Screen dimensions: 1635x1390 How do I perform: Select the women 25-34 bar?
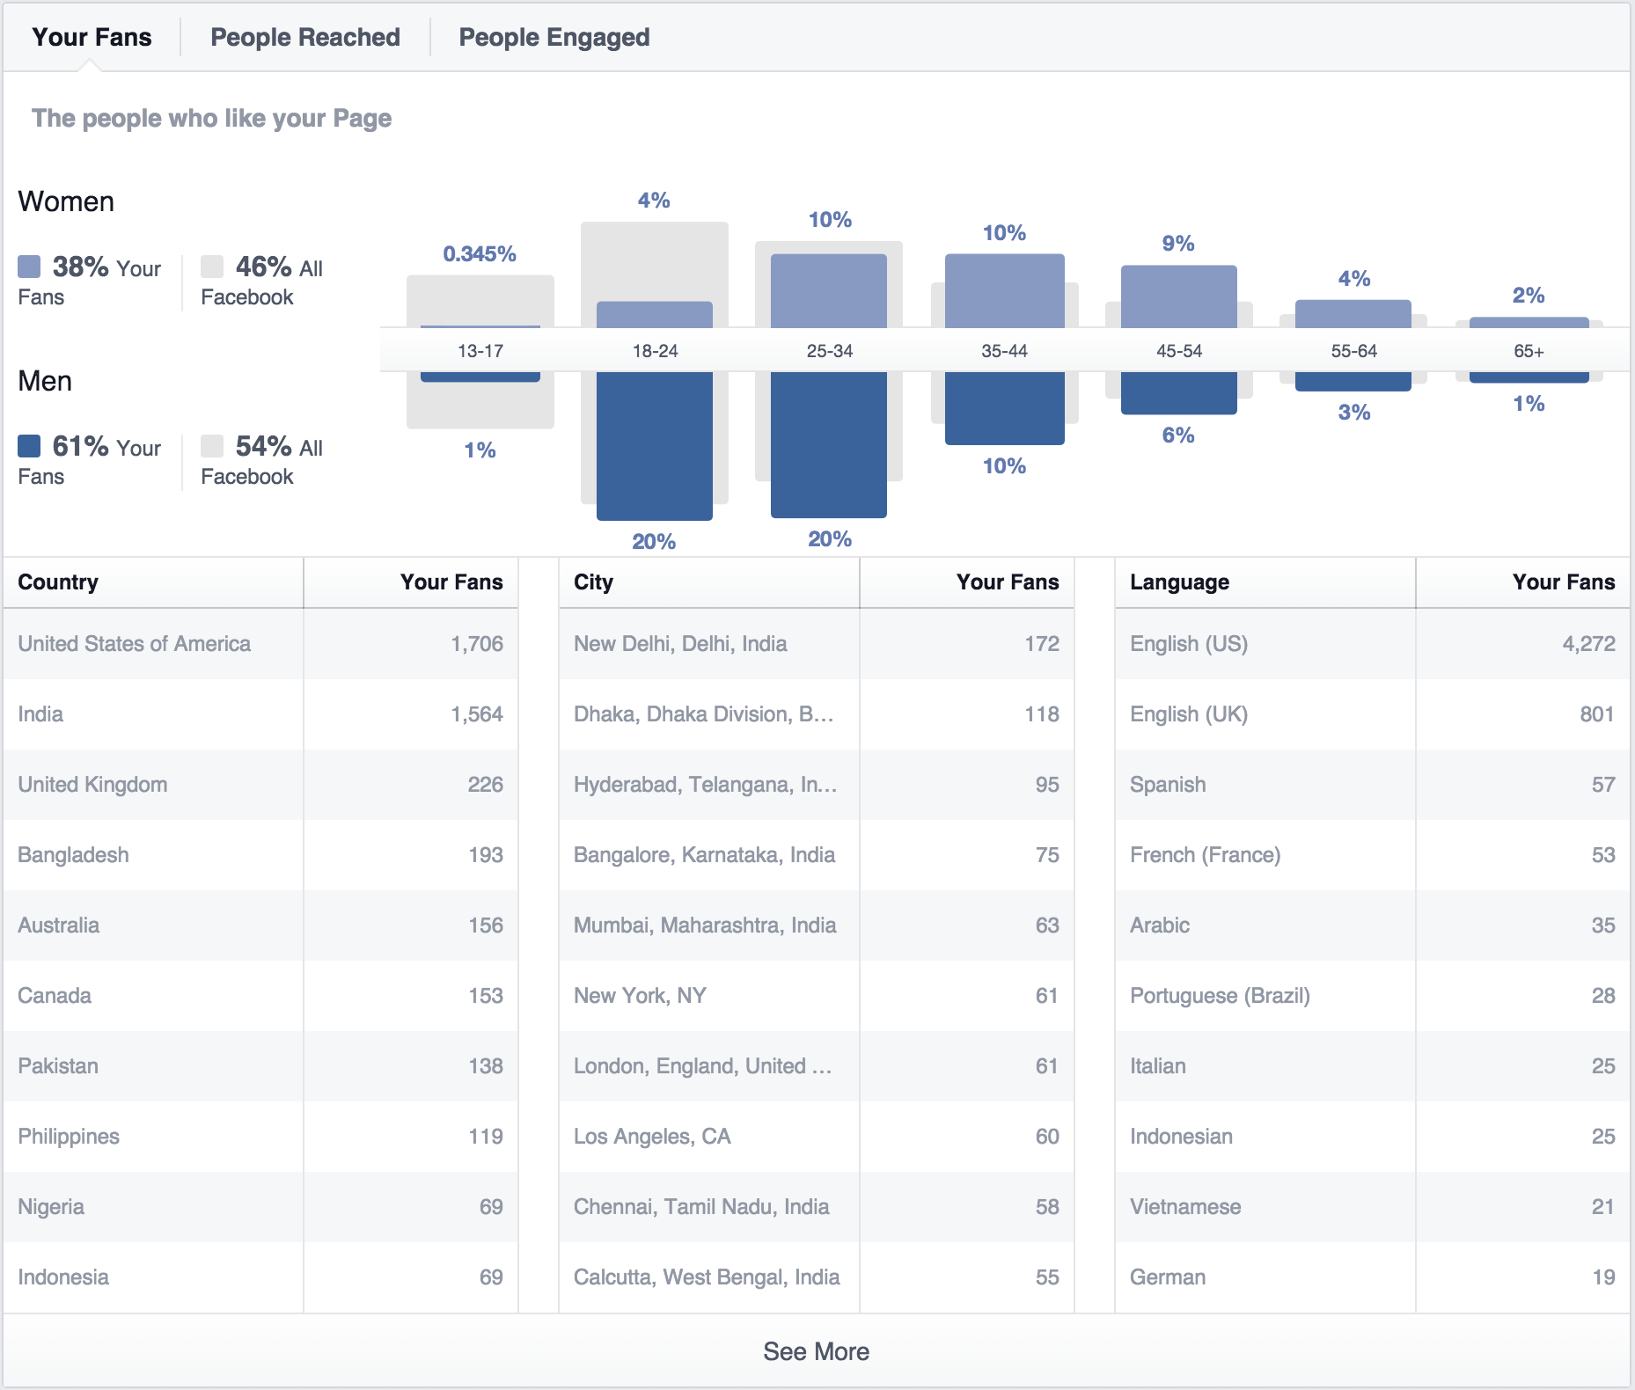[829, 291]
